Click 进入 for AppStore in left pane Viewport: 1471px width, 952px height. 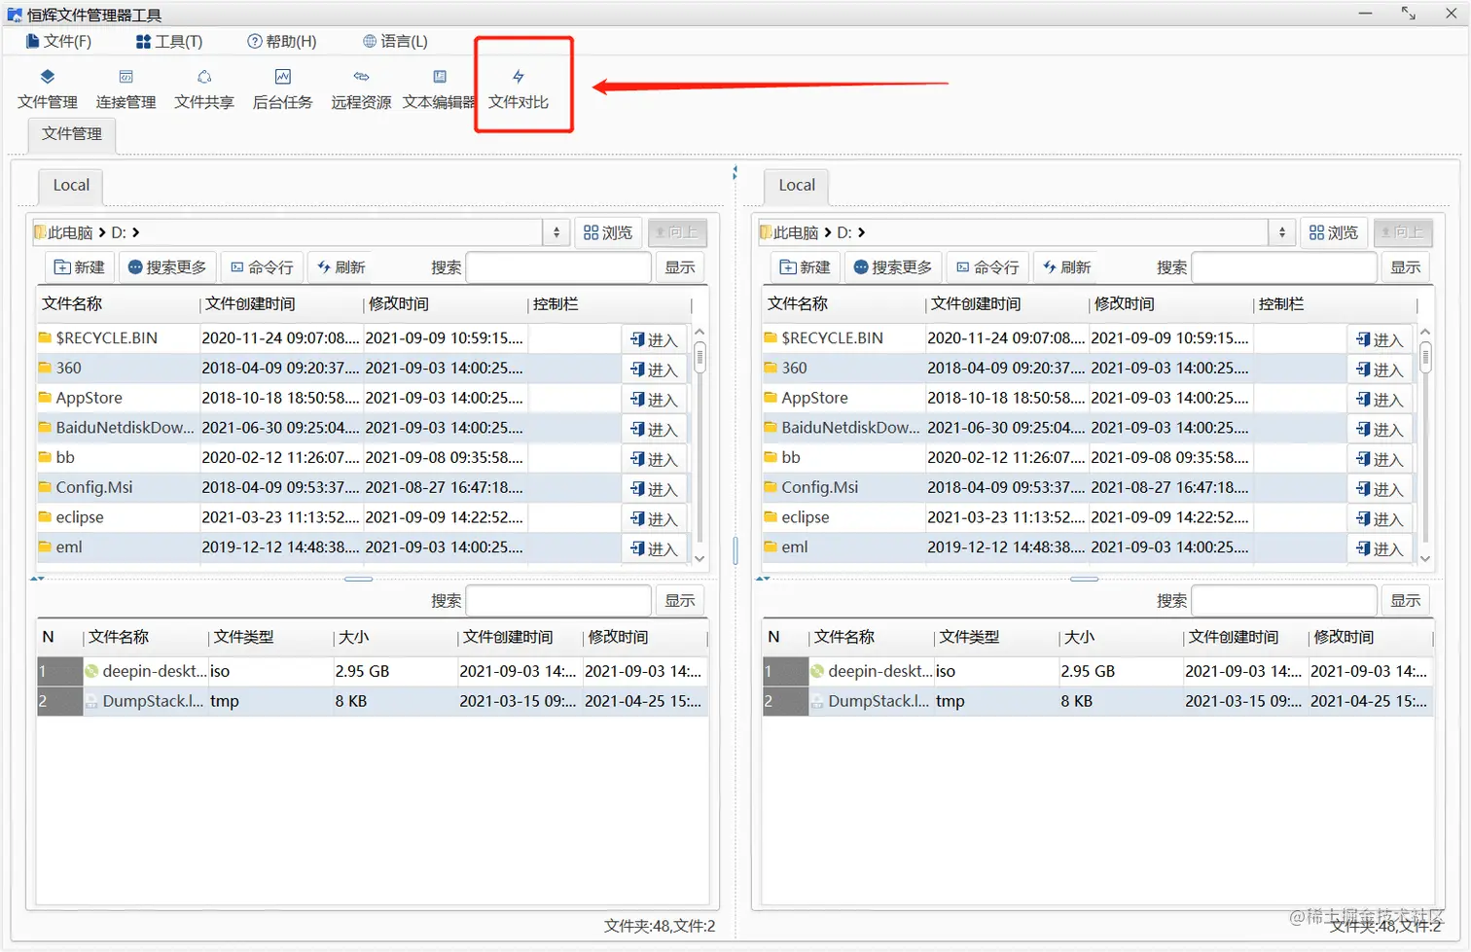click(654, 400)
